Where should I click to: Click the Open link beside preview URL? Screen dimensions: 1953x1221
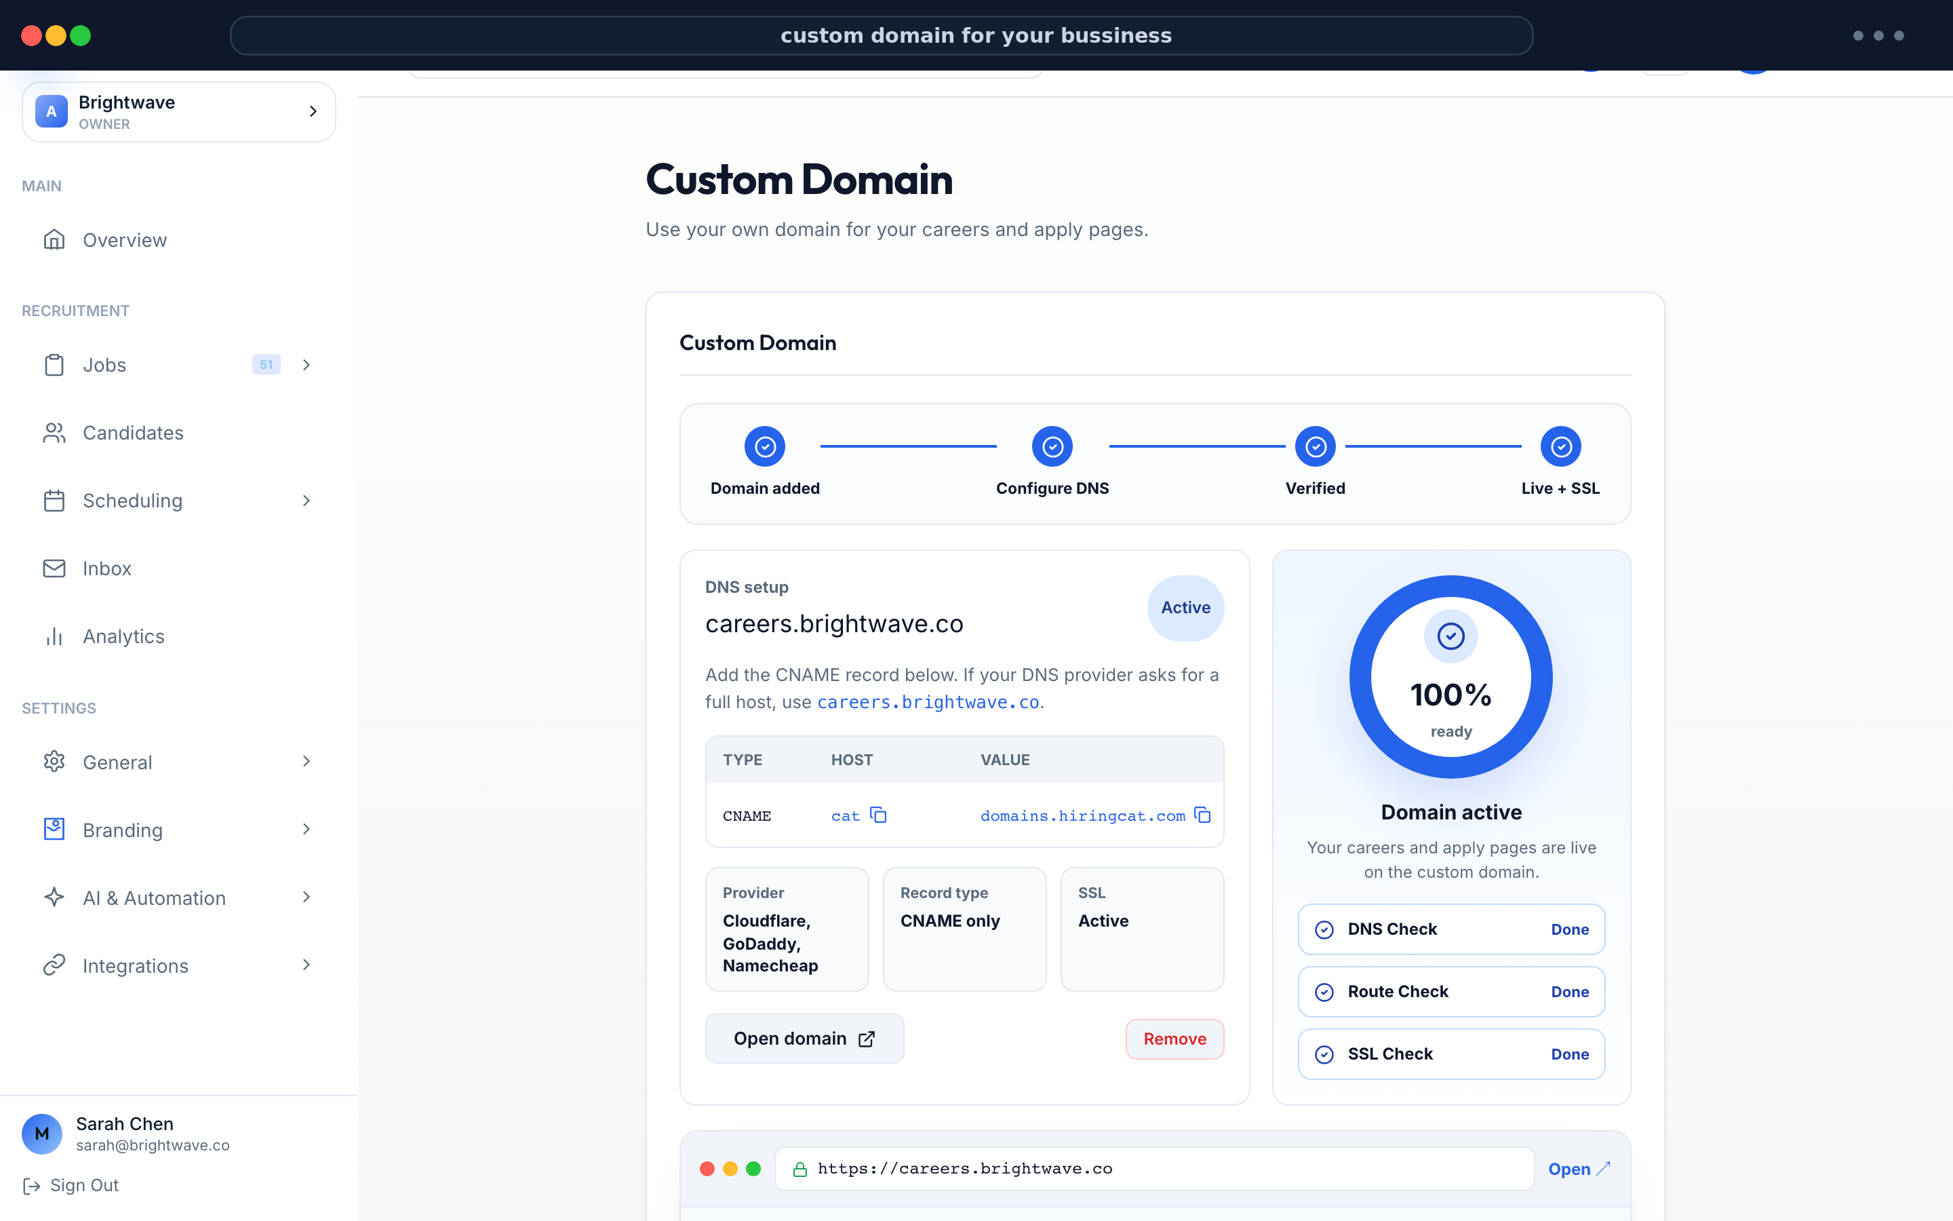[x=1579, y=1169]
